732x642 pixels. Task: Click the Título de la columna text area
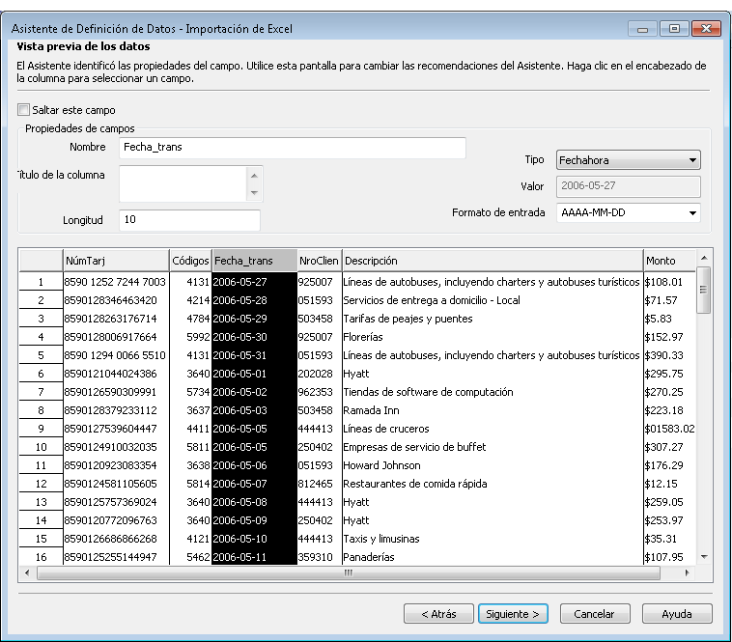[183, 183]
